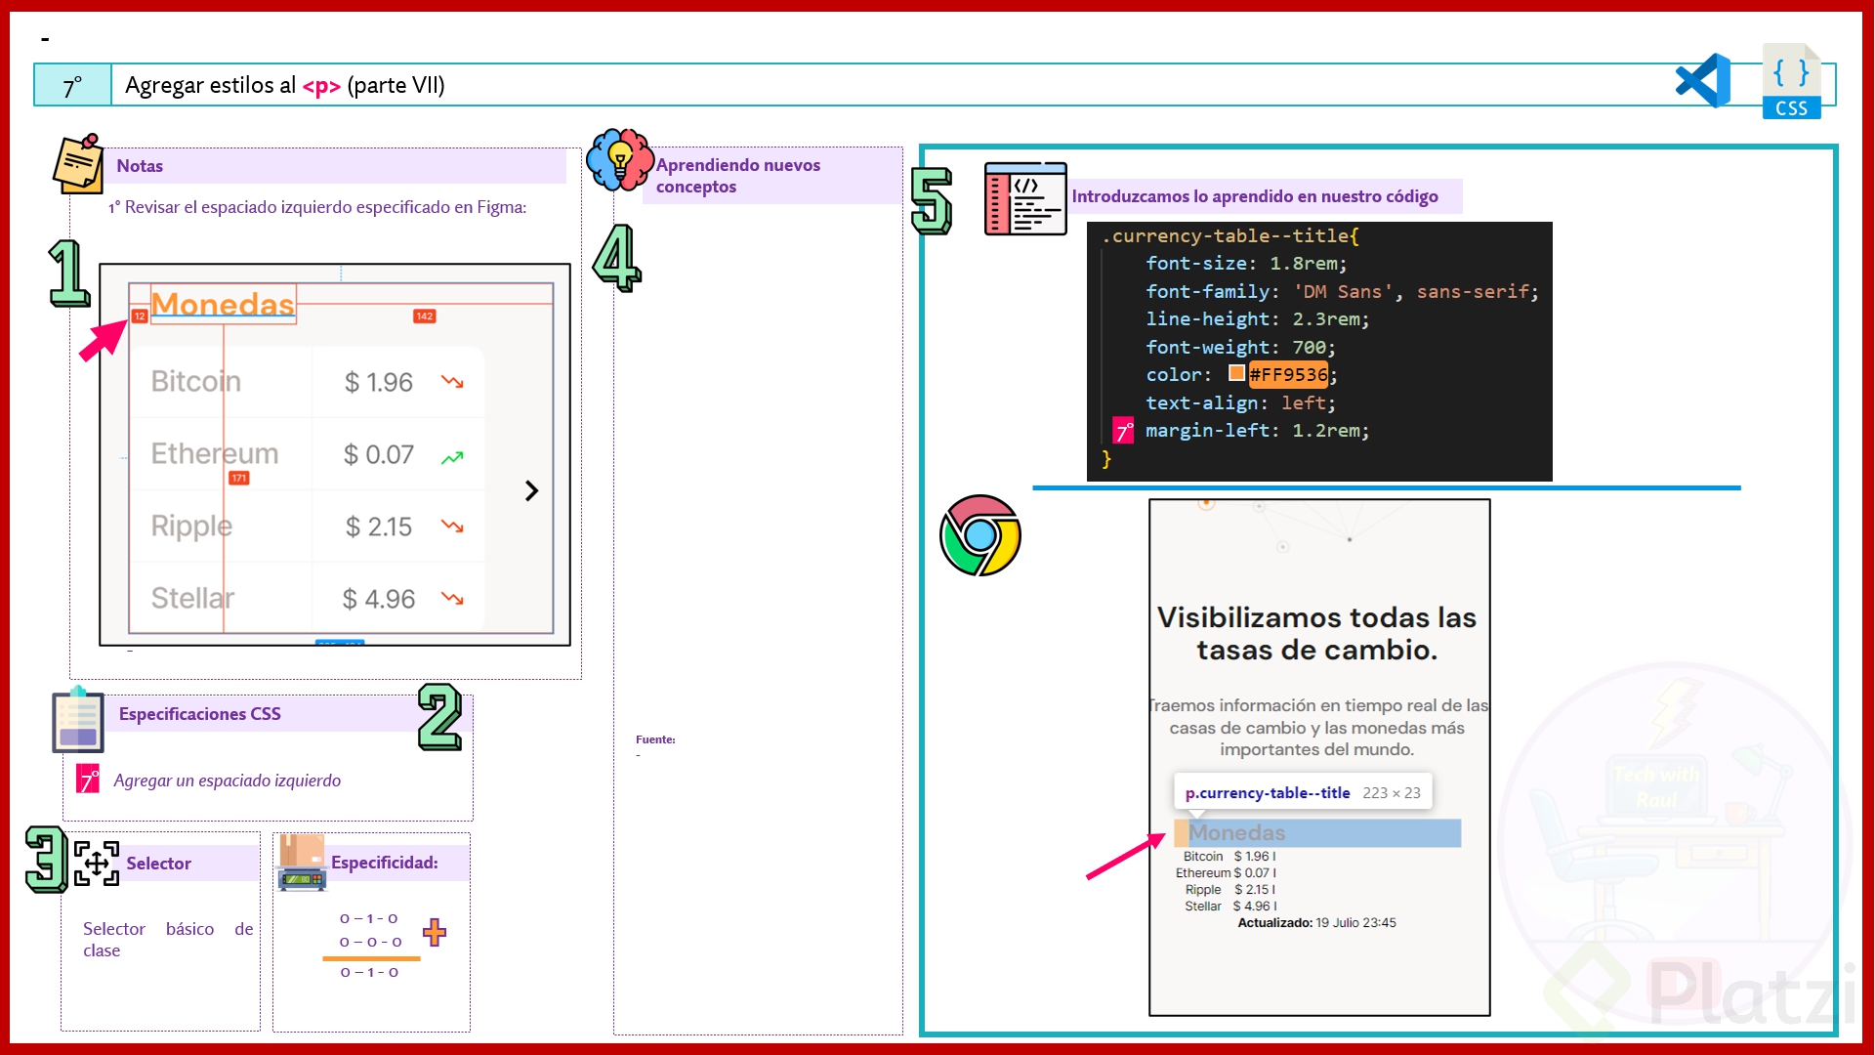The width and height of the screenshot is (1875, 1055).
Task: Click the Actualizado: 19 Julio 23:45 text
Action: click(x=1317, y=922)
